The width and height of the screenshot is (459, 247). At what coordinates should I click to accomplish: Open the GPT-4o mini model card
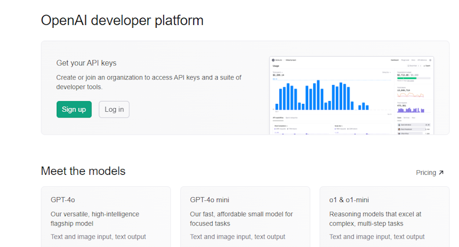(245, 217)
